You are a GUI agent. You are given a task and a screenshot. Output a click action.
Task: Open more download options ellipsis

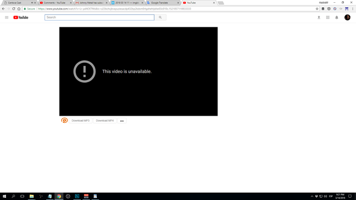pyautogui.click(x=122, y=121)
